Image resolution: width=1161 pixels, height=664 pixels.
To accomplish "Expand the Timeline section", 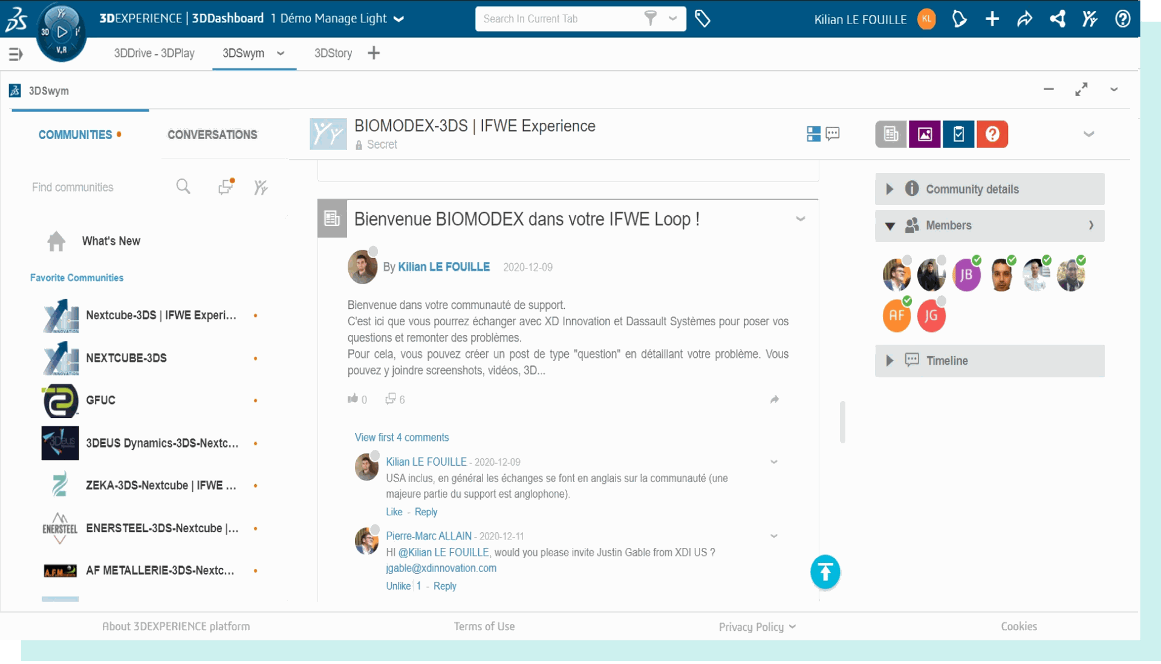I will pyautogui.click(x=891, y=360).
